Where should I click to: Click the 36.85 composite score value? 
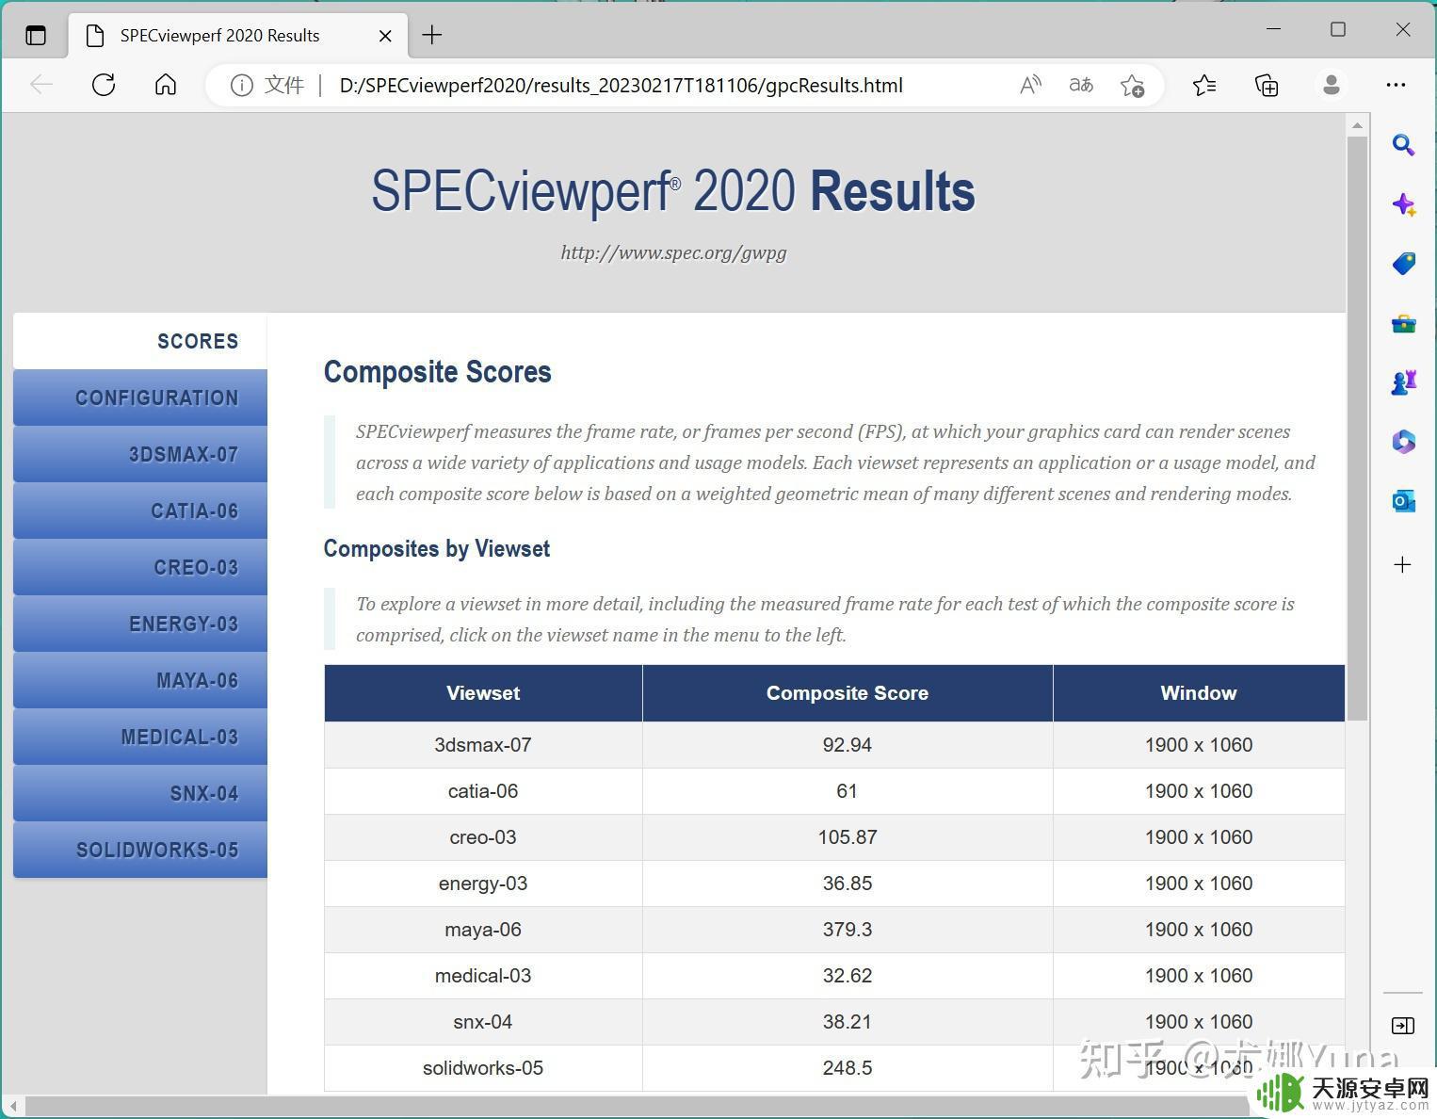tap(848, 884)
